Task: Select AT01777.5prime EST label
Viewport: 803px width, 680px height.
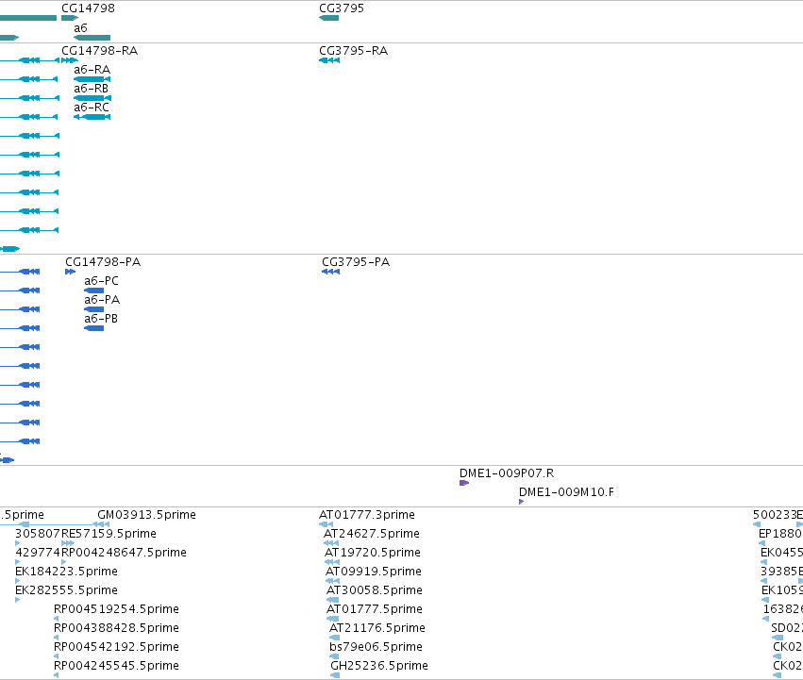Action: (375, 609)
